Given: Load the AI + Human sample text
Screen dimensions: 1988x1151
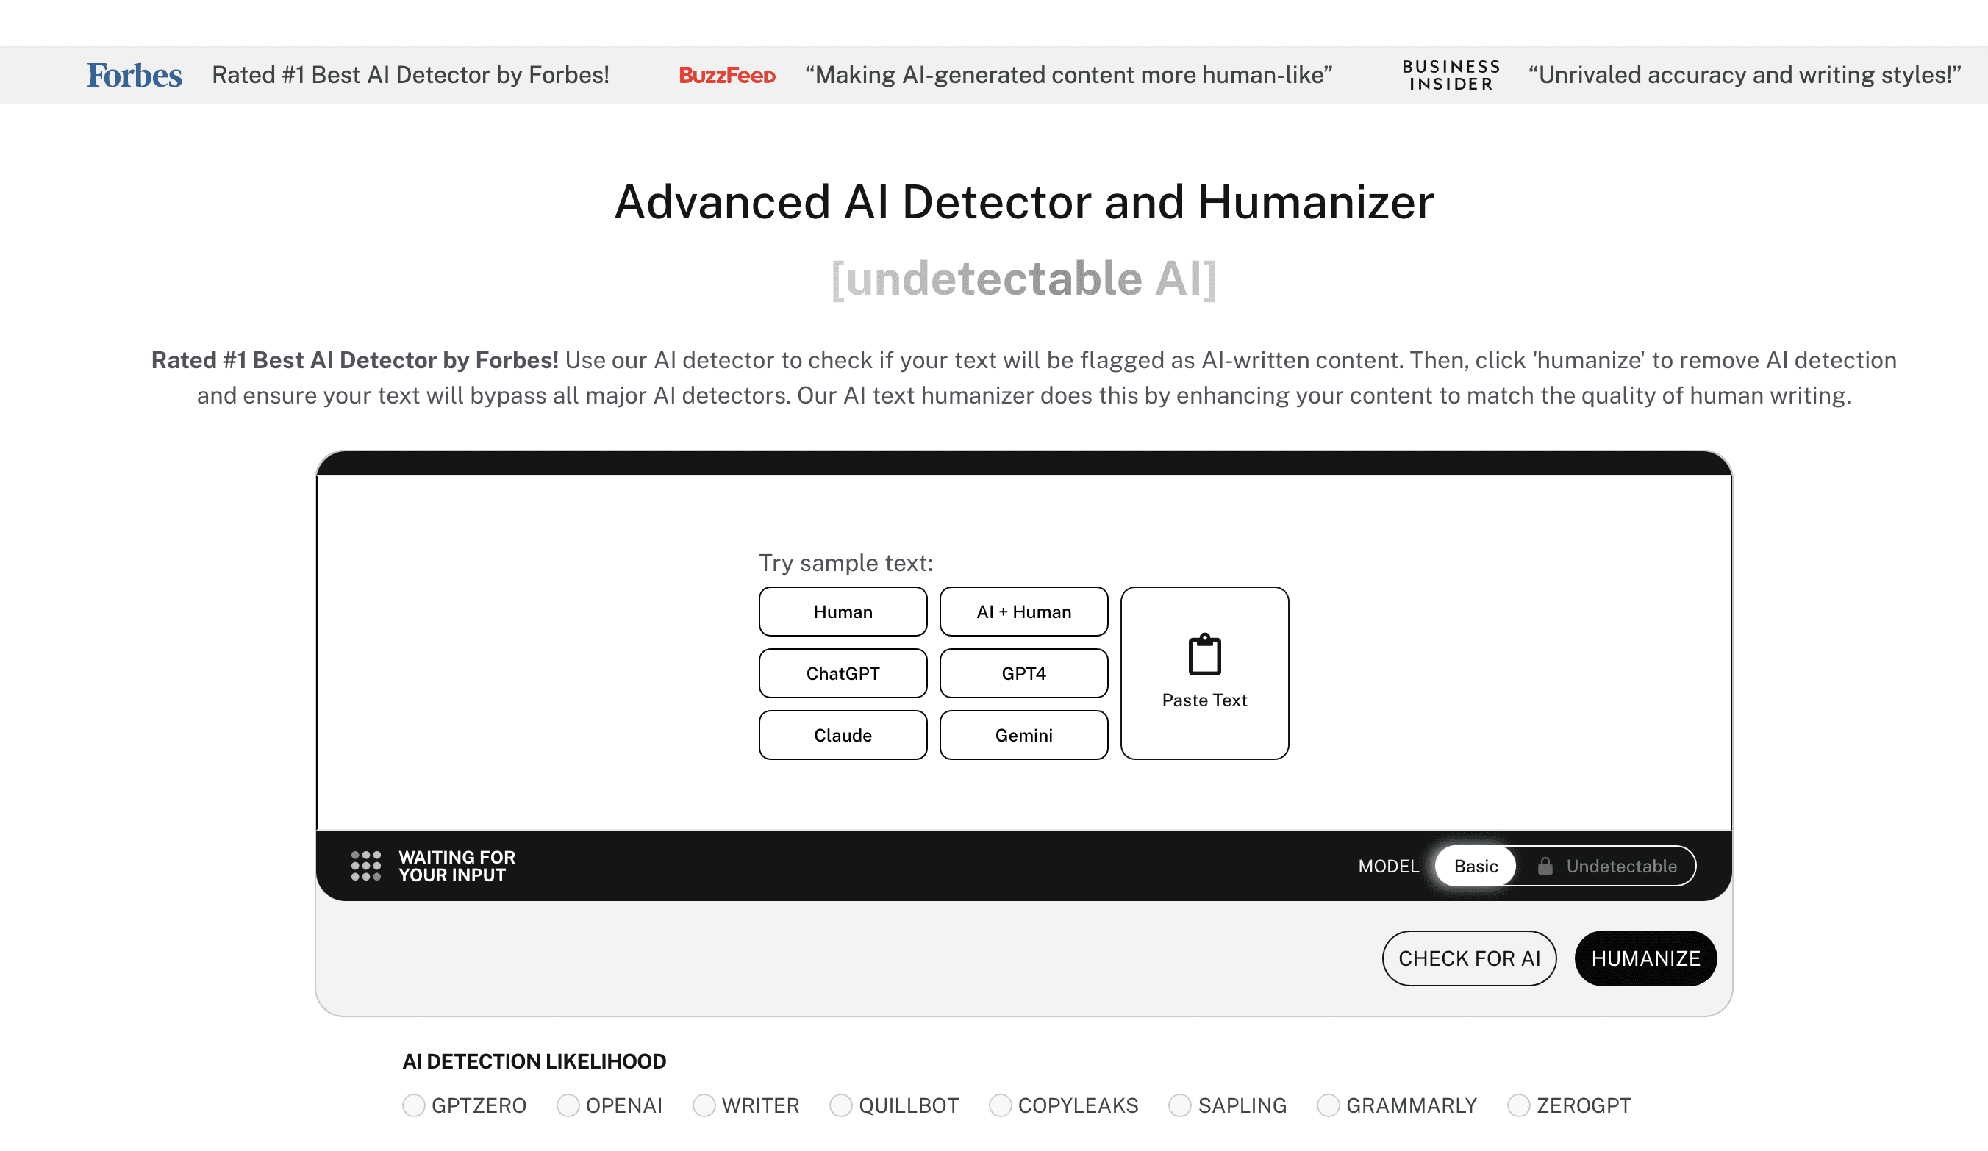Looking at the screenshot, I should click(1023, 612).
